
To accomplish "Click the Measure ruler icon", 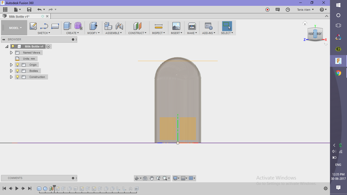I will tap(159, 26).
